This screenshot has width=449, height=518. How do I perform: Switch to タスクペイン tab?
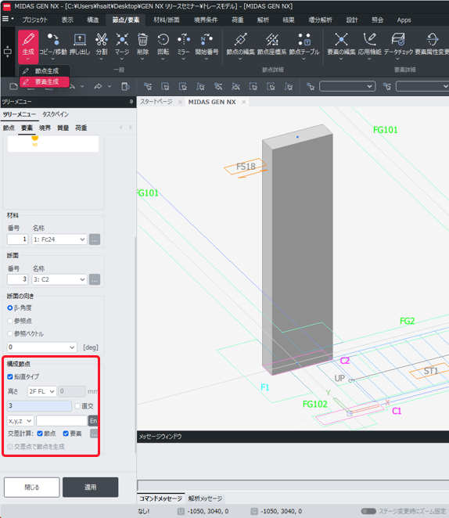(56, 114)
